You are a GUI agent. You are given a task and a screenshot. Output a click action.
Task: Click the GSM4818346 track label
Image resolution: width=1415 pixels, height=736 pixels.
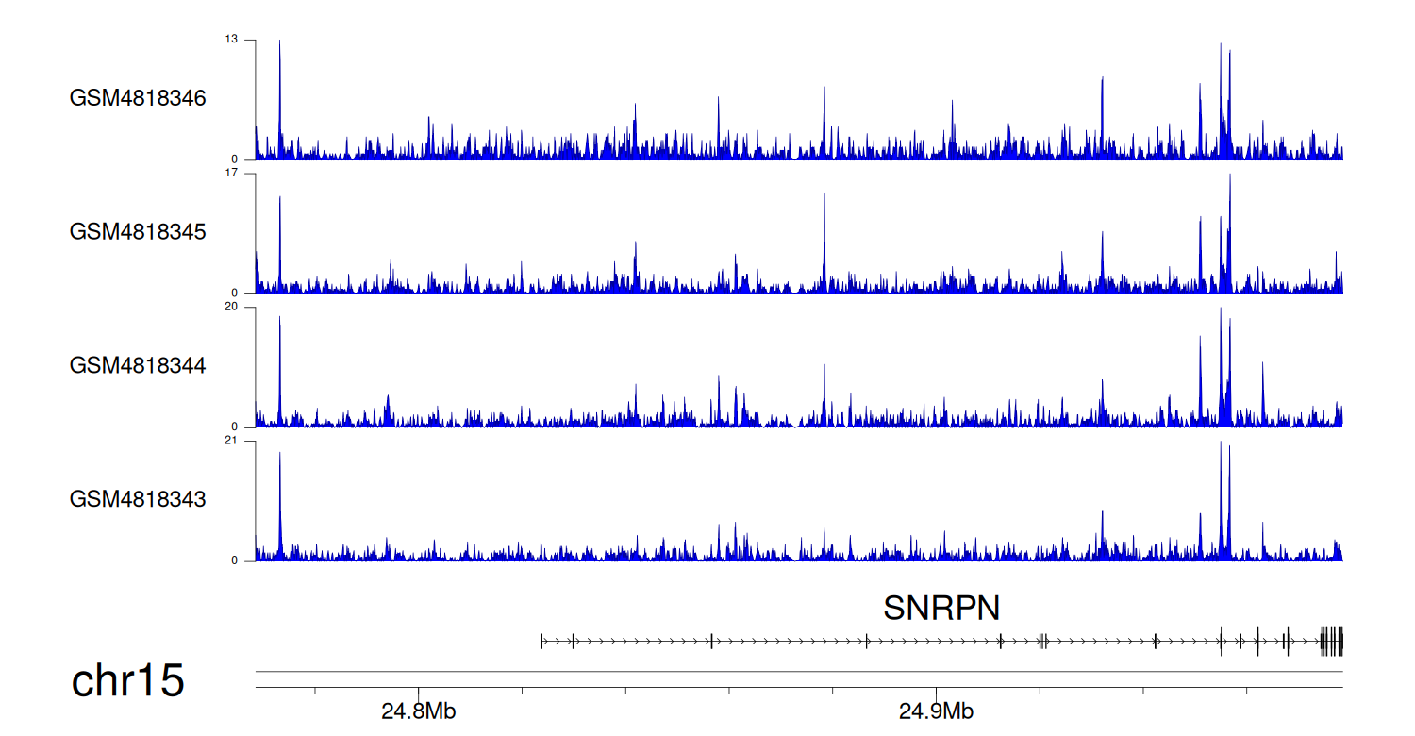(138, 98)
